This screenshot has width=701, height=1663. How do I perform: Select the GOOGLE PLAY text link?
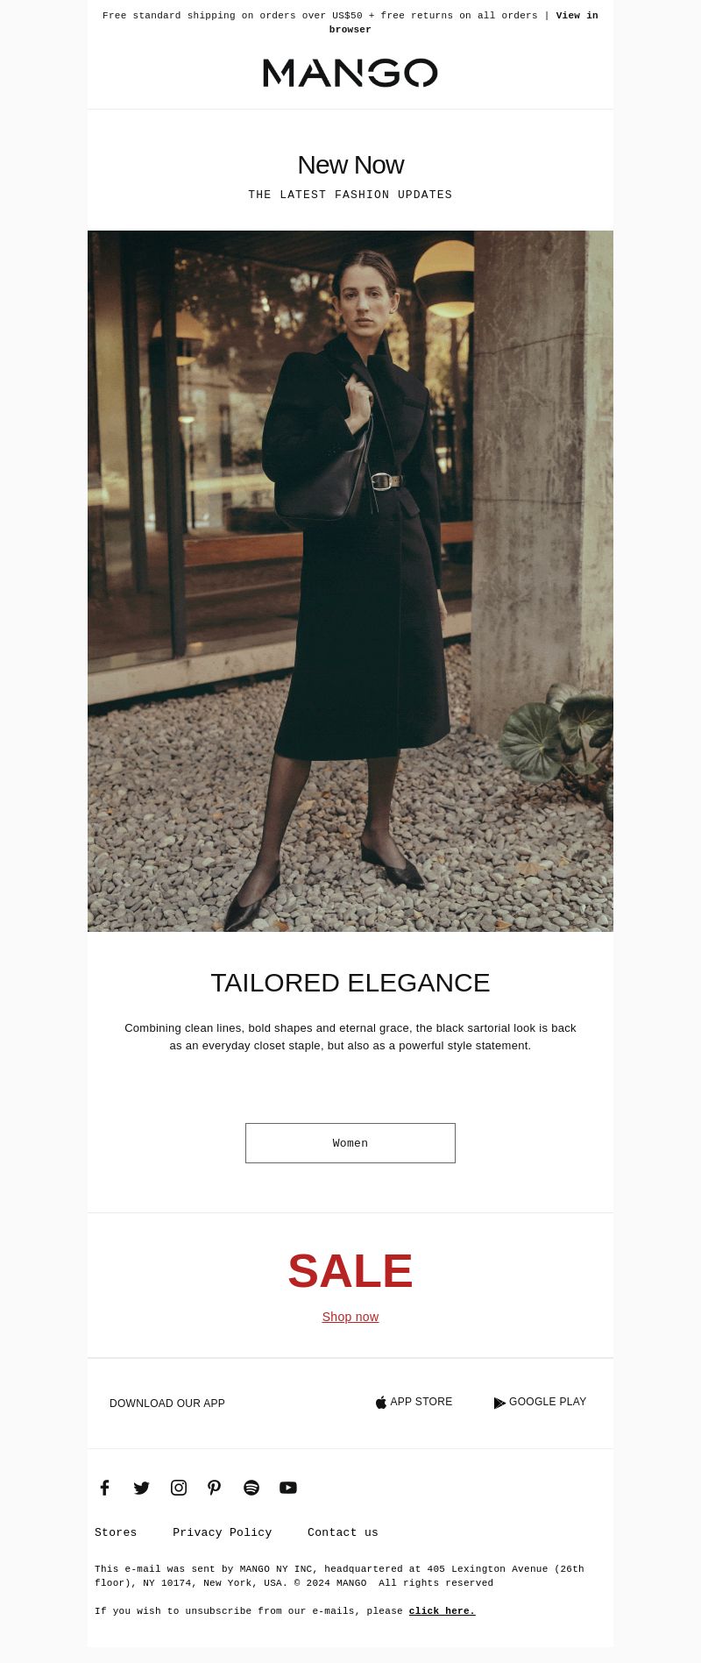coord(548,1402)
